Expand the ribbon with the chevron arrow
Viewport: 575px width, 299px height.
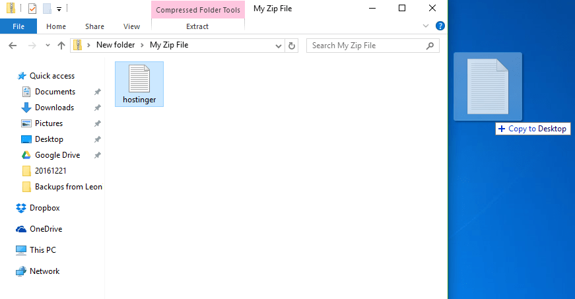click(426, 26)
